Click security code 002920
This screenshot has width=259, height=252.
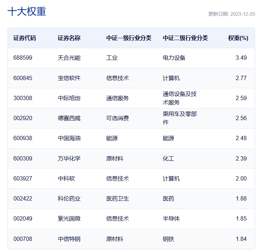[23, 118]
